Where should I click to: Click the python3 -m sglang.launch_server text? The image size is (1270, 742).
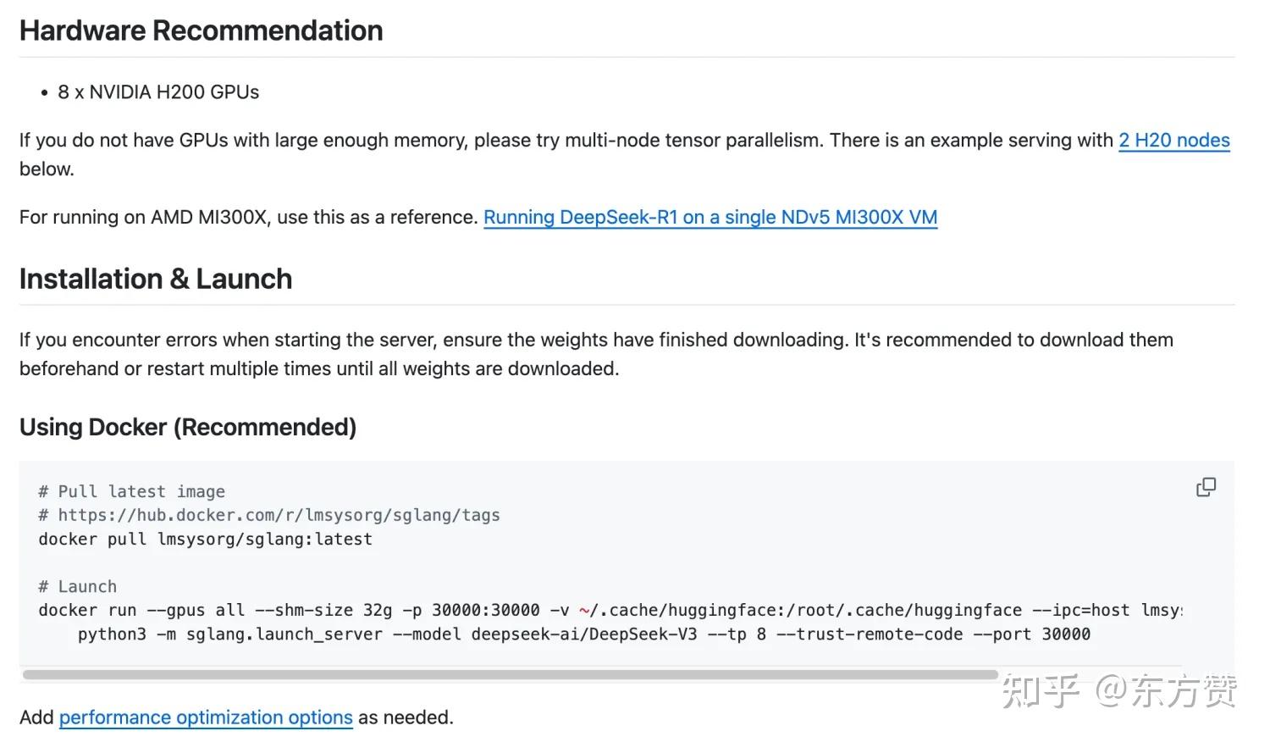coord(229,634)
